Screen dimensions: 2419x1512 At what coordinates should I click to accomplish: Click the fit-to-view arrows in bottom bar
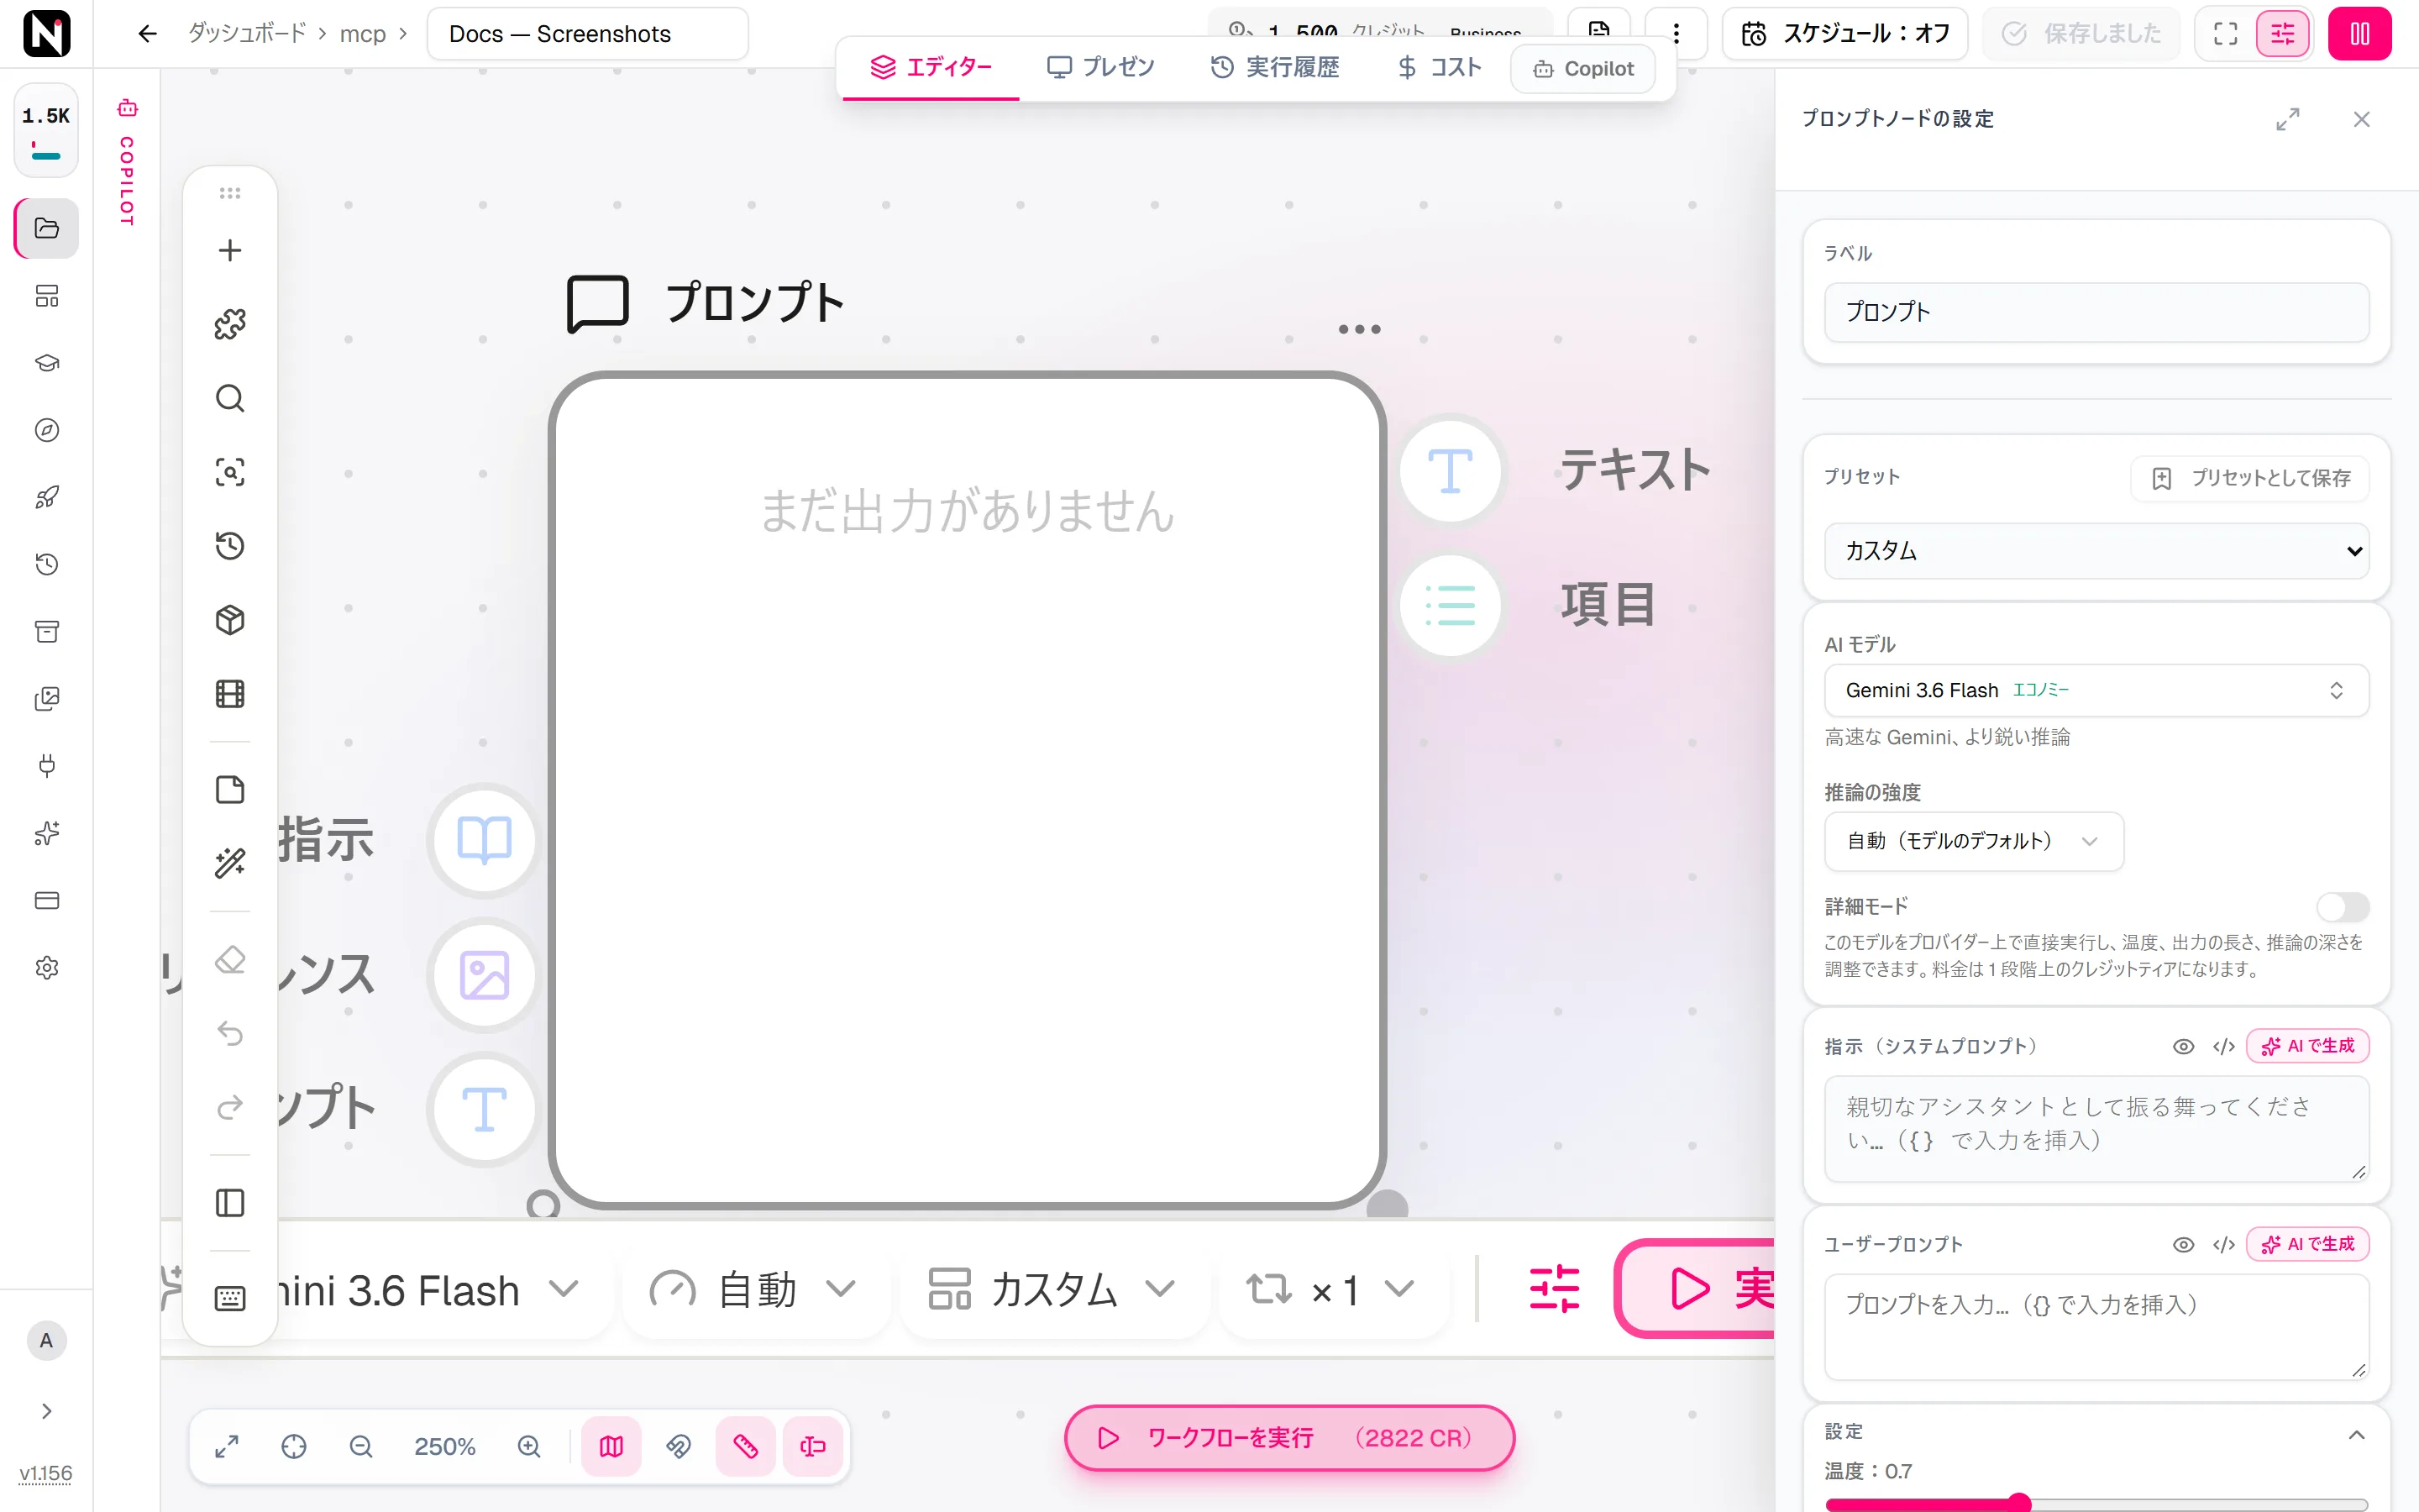(x=227, y=1447)
